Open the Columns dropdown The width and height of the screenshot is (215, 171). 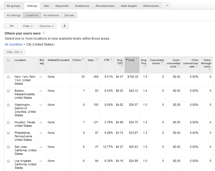47,26
